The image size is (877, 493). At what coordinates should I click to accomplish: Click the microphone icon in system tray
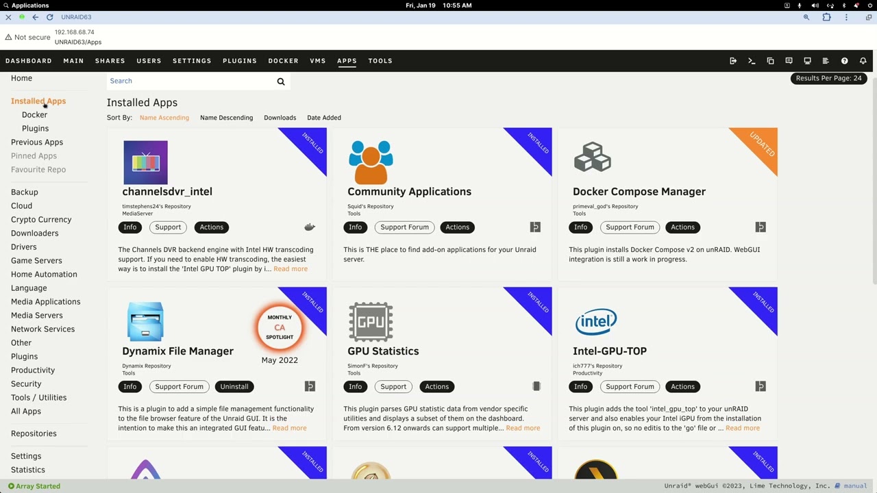[799, 5]
